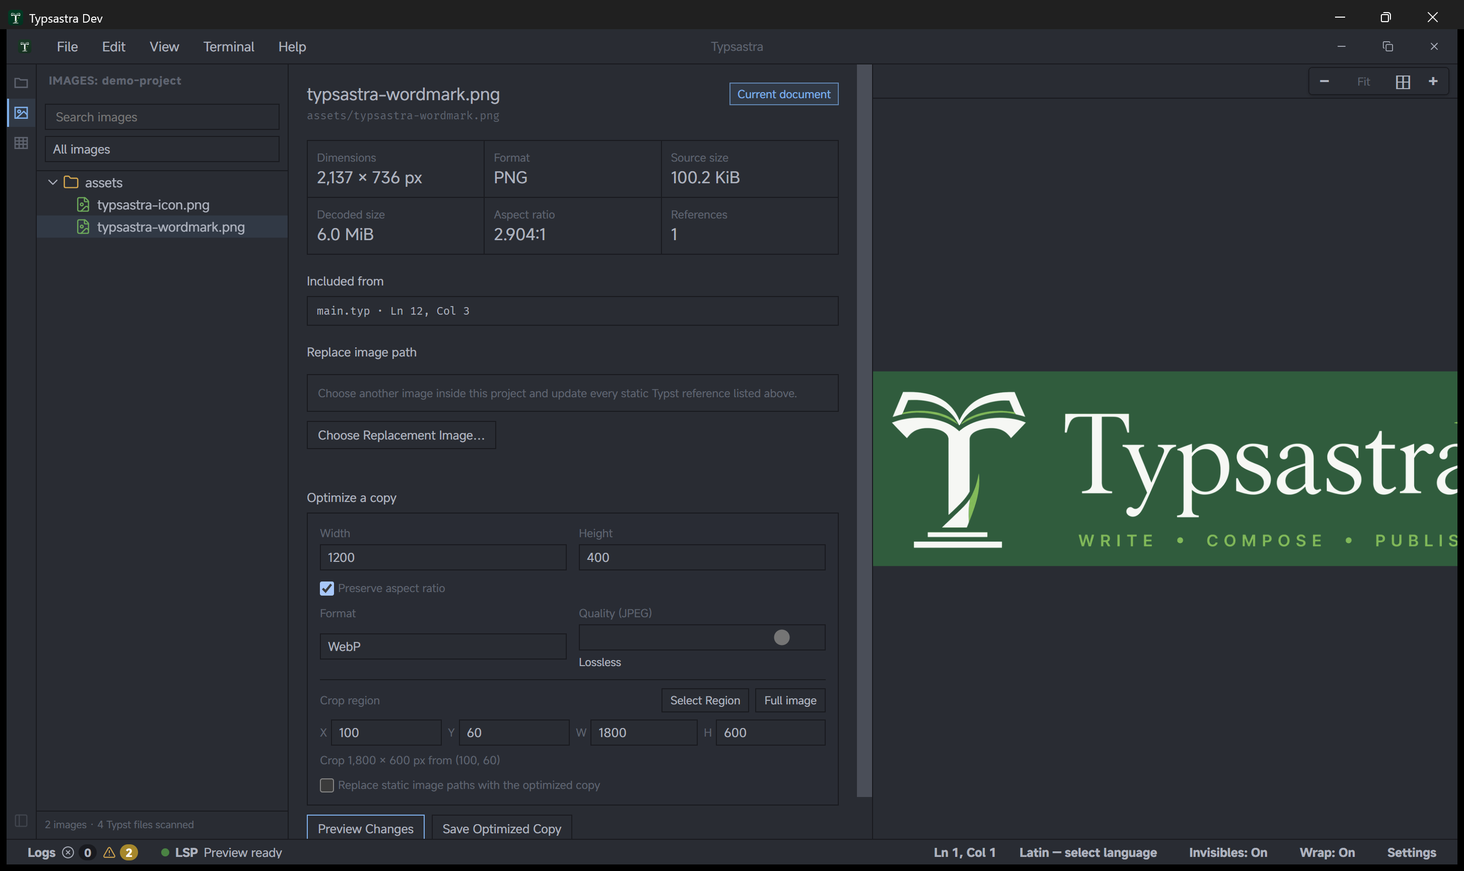Click the Quality (JPEG) slider handle
Viewport: 1464px width, 871px height.
[x=781, y=637]
